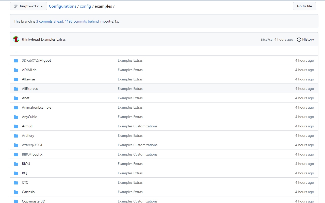Click the folder icon for ArmEd
Viewport: 325px width, 203px height.
16,126
